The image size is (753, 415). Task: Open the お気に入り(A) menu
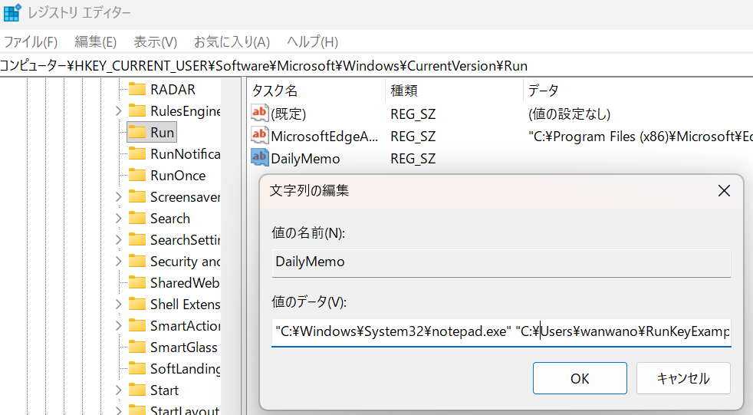click(x=232, y=41)
